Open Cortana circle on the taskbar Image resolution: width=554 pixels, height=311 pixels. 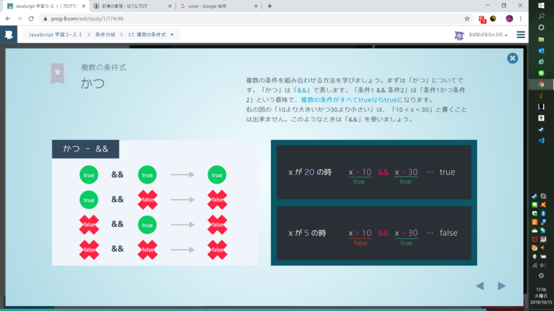click(x=541, y=28)
